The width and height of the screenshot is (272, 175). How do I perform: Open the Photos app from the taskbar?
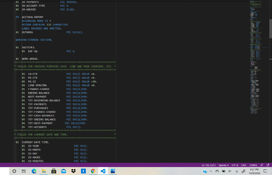pos(112,171)
